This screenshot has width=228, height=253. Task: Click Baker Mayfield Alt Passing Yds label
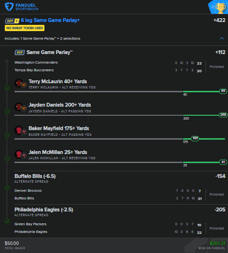click(60, 134)
